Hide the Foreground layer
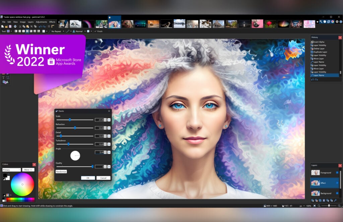The height and width of the screenshot is (222, 343). click(337, 172)
